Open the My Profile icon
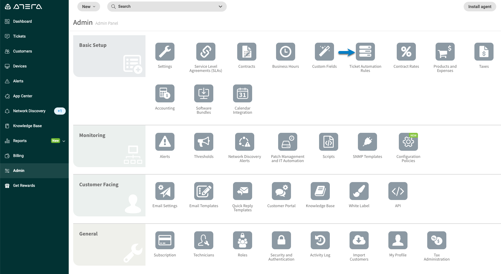Viewport: 501px width, 274px height. [398, 240]
